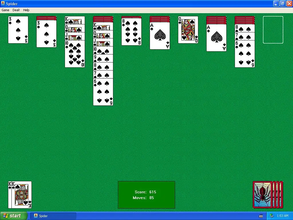Click the system tray icon beside the clock
Image resolution: width=293 pixels, height=220 pixels.
click(x=272, y=216)
